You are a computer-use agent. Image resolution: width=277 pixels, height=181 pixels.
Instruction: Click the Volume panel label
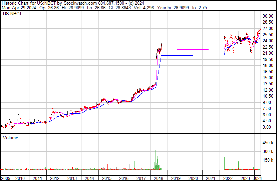pos(10,138)
